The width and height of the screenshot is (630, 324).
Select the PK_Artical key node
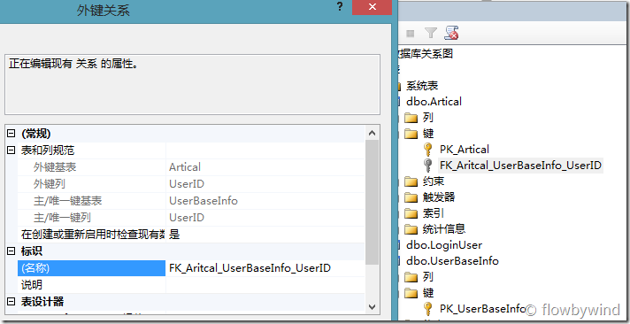click(465, 150)
